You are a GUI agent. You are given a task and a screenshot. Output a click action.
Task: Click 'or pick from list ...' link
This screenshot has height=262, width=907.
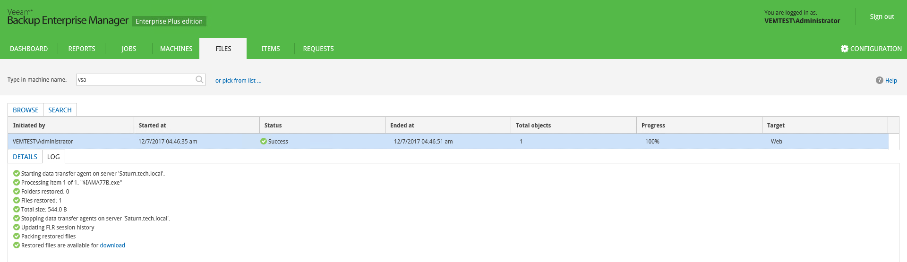point(238,81)
